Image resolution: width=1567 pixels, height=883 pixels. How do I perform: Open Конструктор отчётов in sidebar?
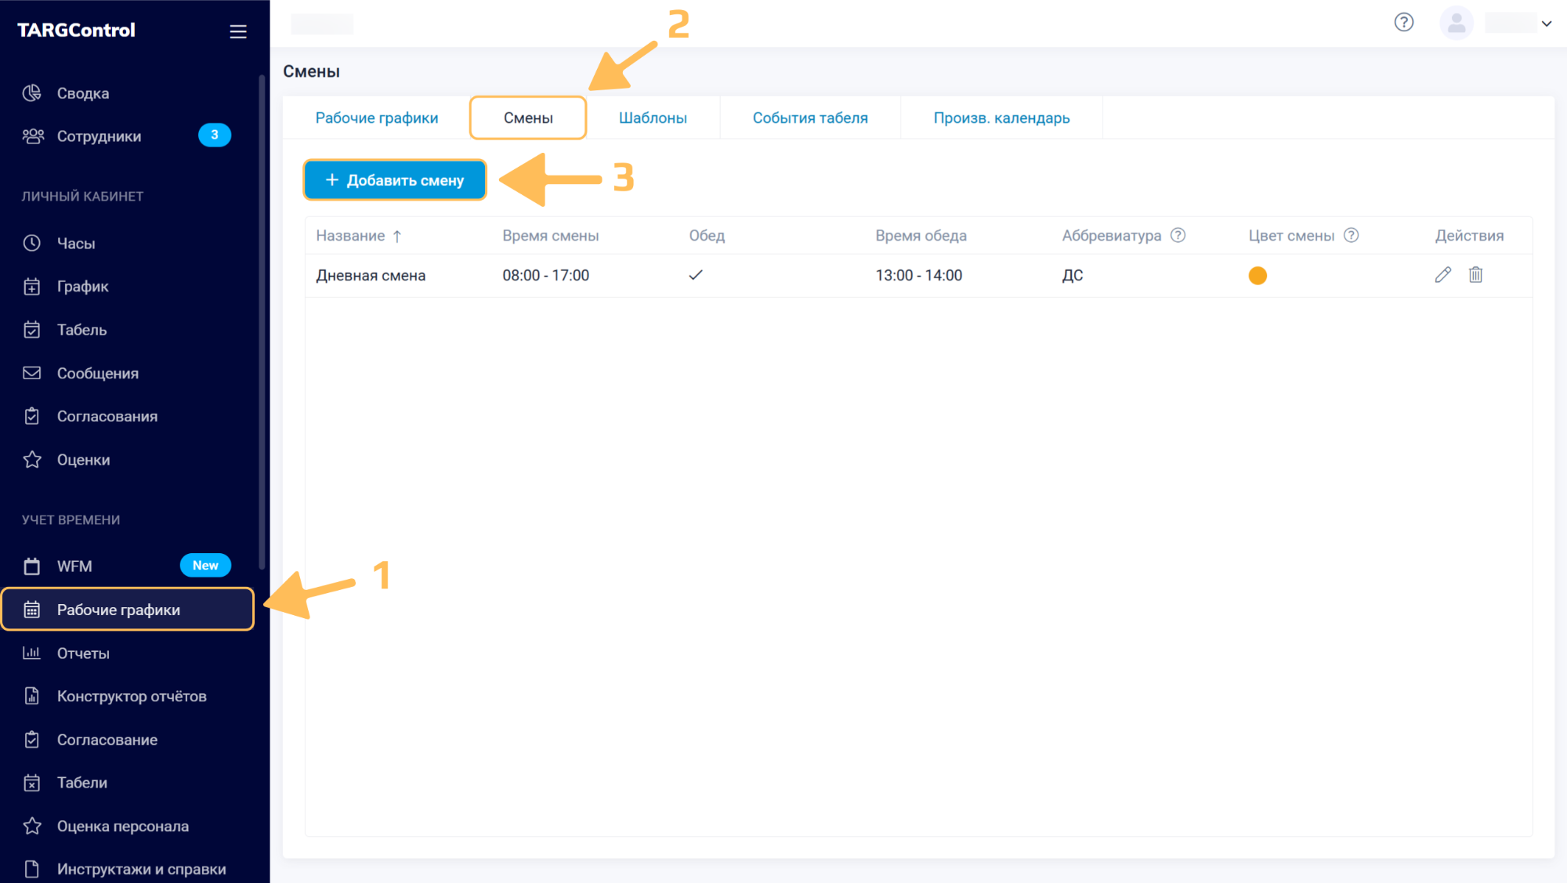132,697
